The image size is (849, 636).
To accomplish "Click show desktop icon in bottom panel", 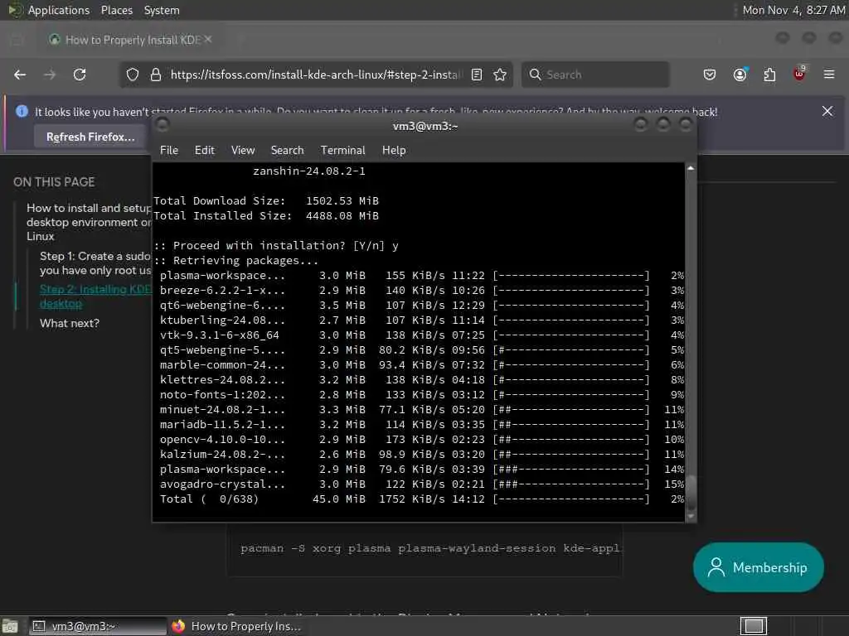I will [x=10, y=626].
